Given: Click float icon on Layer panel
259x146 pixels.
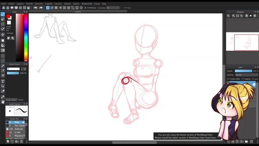Looking at the screenshot, I should (255, 67).
